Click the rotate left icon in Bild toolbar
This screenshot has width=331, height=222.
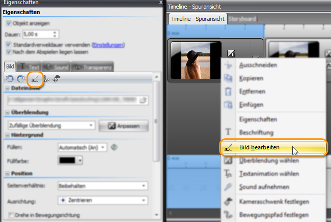click(x=9, y=79)
